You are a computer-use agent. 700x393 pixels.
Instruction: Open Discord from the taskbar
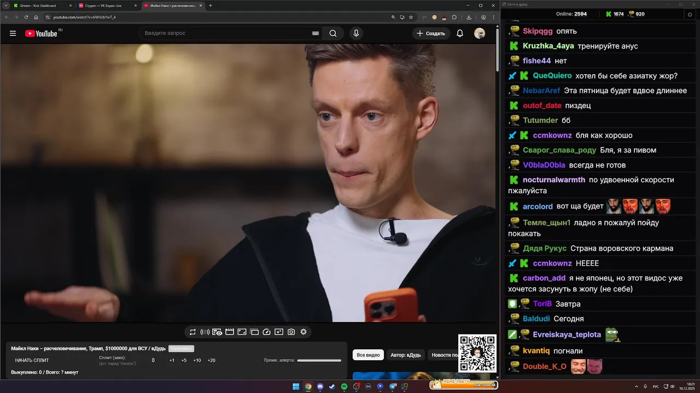(x=320, y=386)
